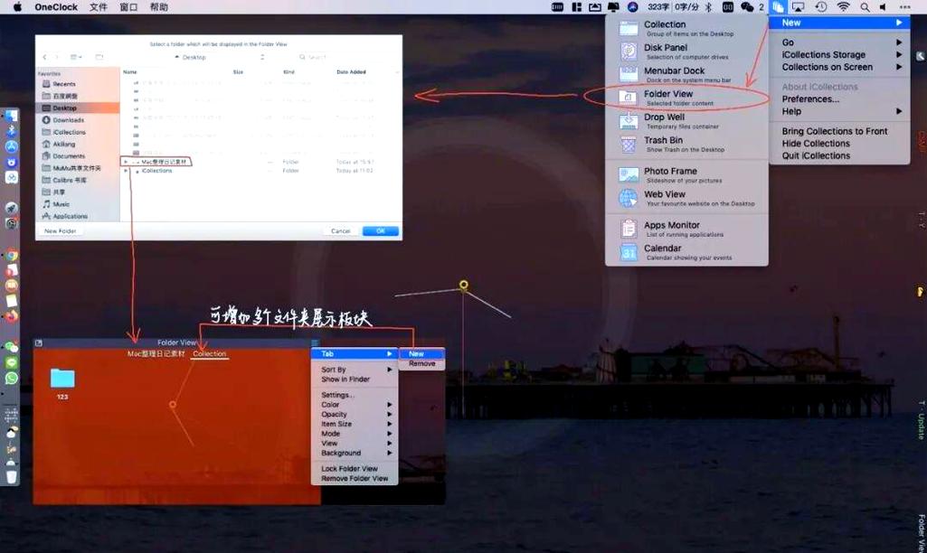
Task: Select Downloads in the Favorites sidebar
Action: click(78, 120)
